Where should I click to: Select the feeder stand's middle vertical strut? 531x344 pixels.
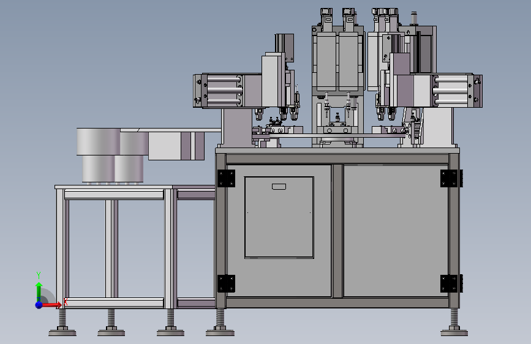pos(111,249)
